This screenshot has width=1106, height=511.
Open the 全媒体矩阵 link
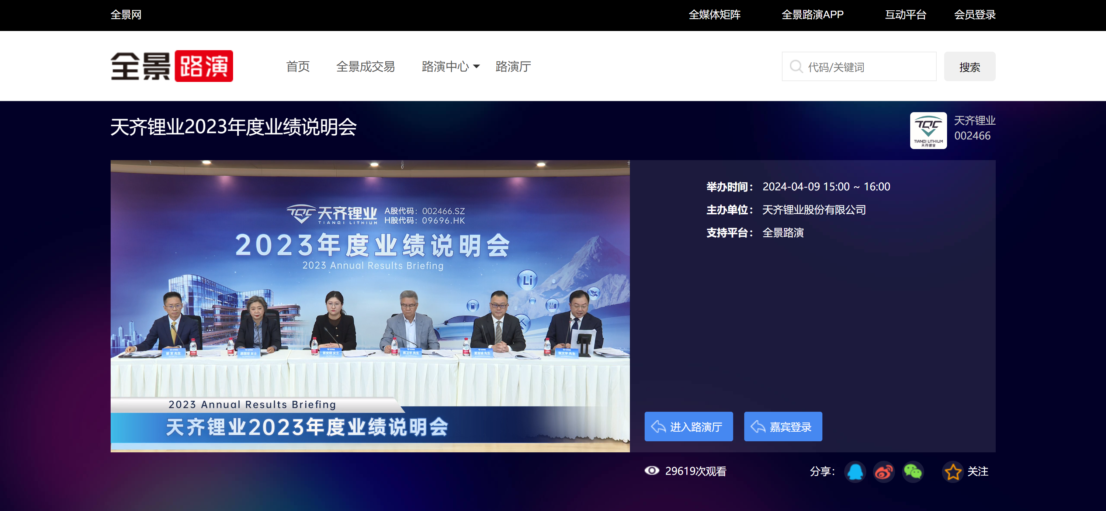(714, 15)
